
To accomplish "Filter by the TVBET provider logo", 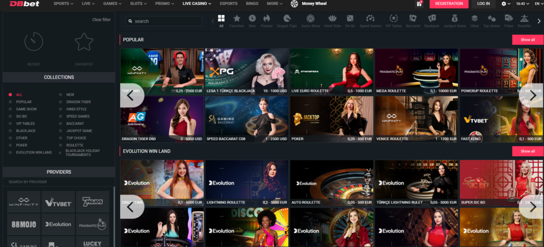I will (x=58, y=201).
